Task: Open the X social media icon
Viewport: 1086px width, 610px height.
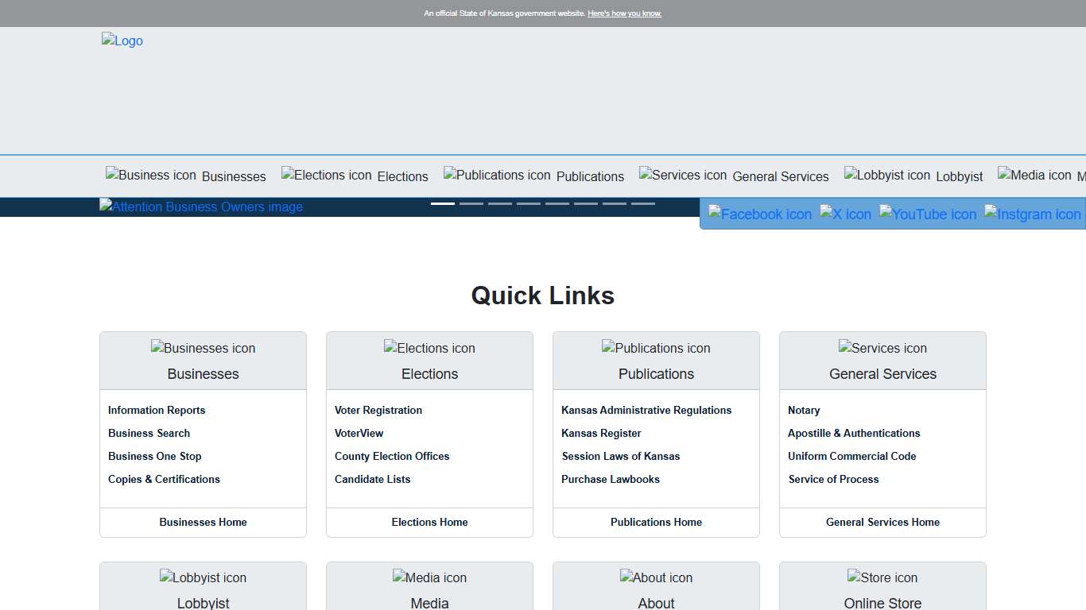Action: 845,214
